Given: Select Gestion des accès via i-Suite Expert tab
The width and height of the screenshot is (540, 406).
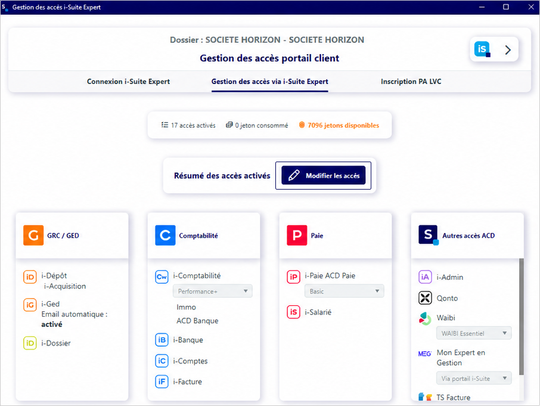Looking at the screenshot, I should coord(269,82).
